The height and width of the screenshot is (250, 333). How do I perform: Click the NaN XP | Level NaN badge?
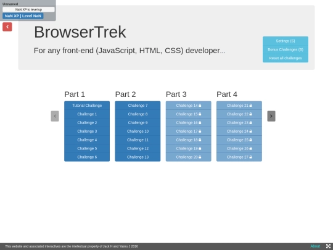click(23, 16)
